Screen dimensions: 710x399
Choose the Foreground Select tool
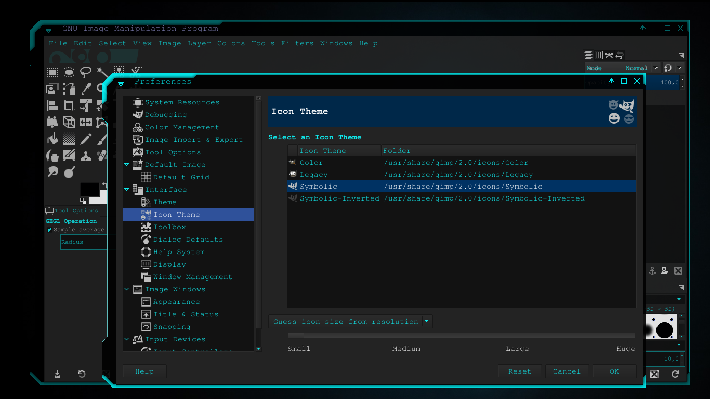[x=52, y=89]
